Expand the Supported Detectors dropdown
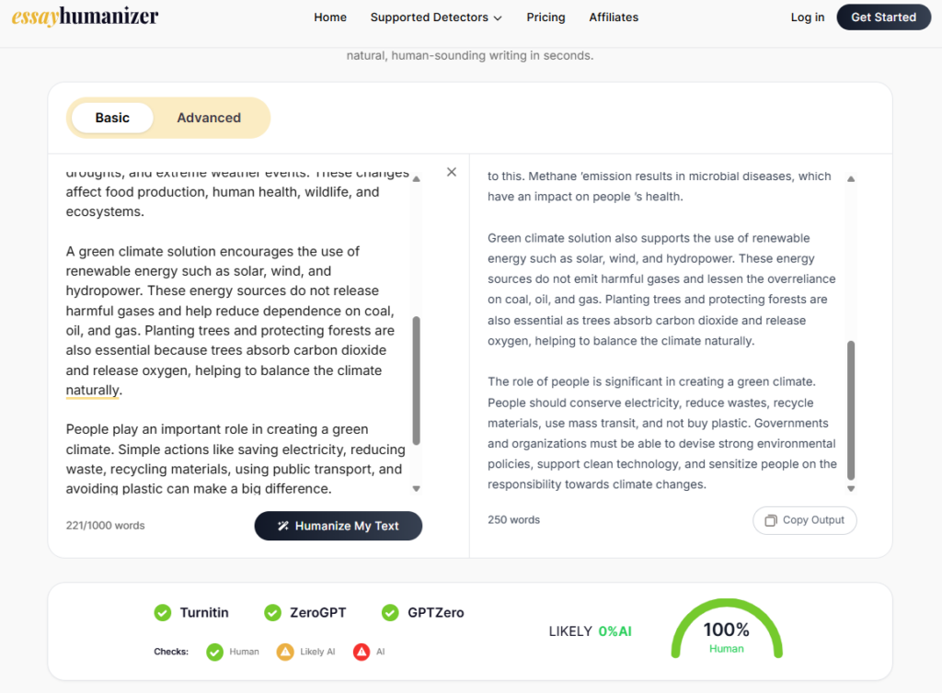Viewport: 942px width, 693px height. click(x=436, y=17)
